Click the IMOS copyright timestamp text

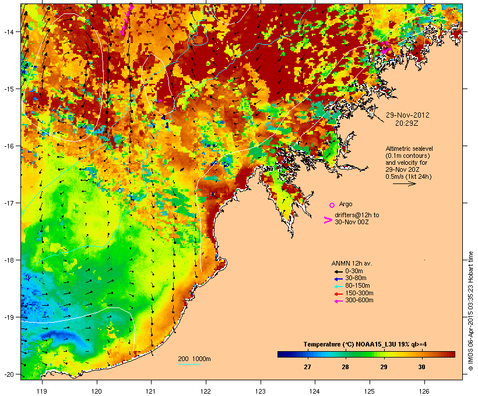[470, 311]
